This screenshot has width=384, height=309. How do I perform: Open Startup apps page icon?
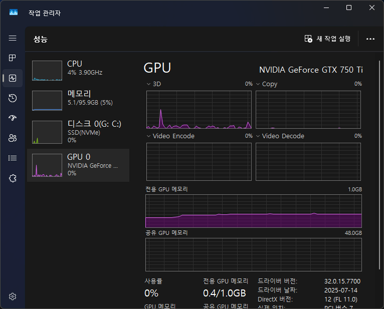tap(13, 118)
